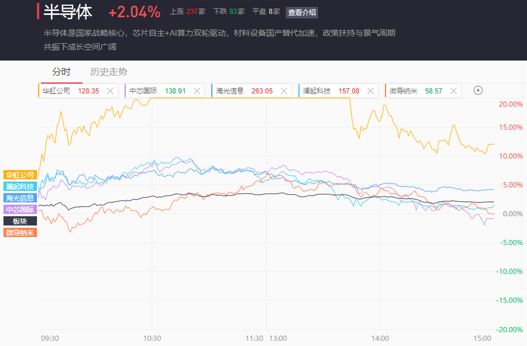Click the 下跌 83家 count
527x346 pixels.
229,12
